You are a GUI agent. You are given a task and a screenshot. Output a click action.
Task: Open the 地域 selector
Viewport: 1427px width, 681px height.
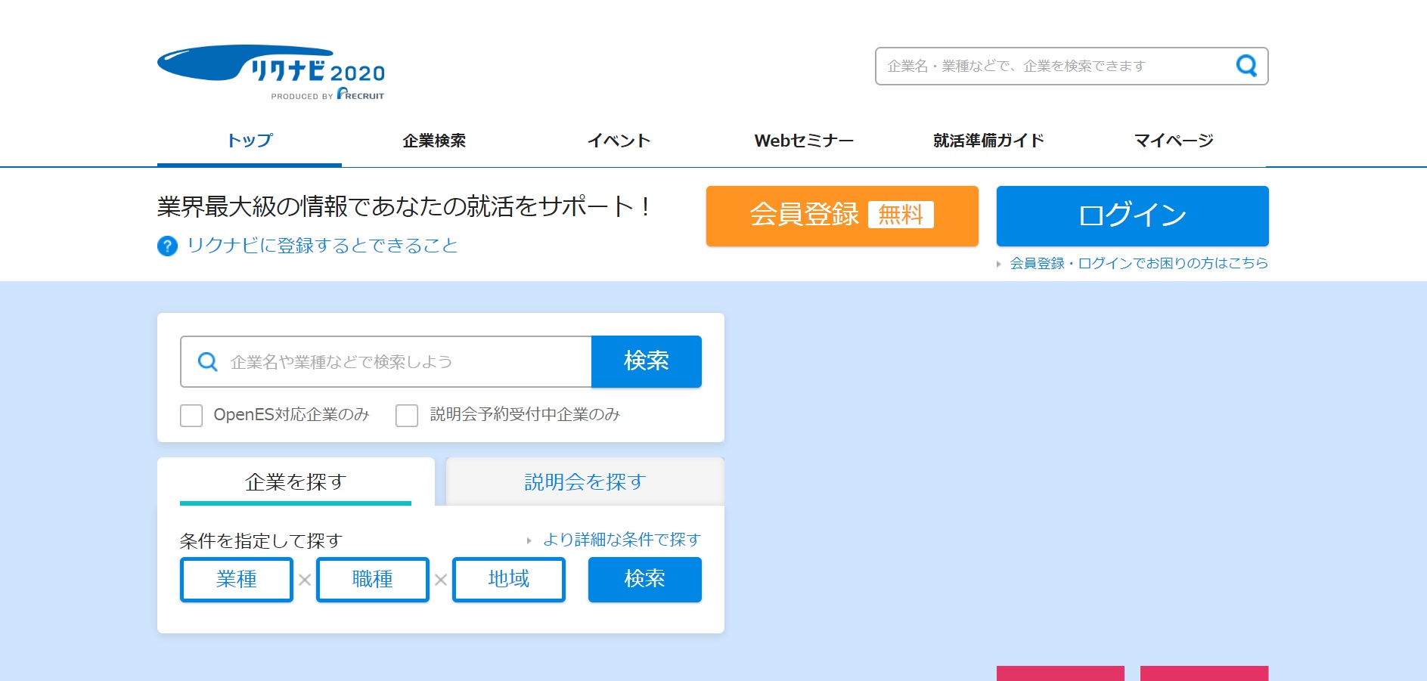[x=509, y=580]
